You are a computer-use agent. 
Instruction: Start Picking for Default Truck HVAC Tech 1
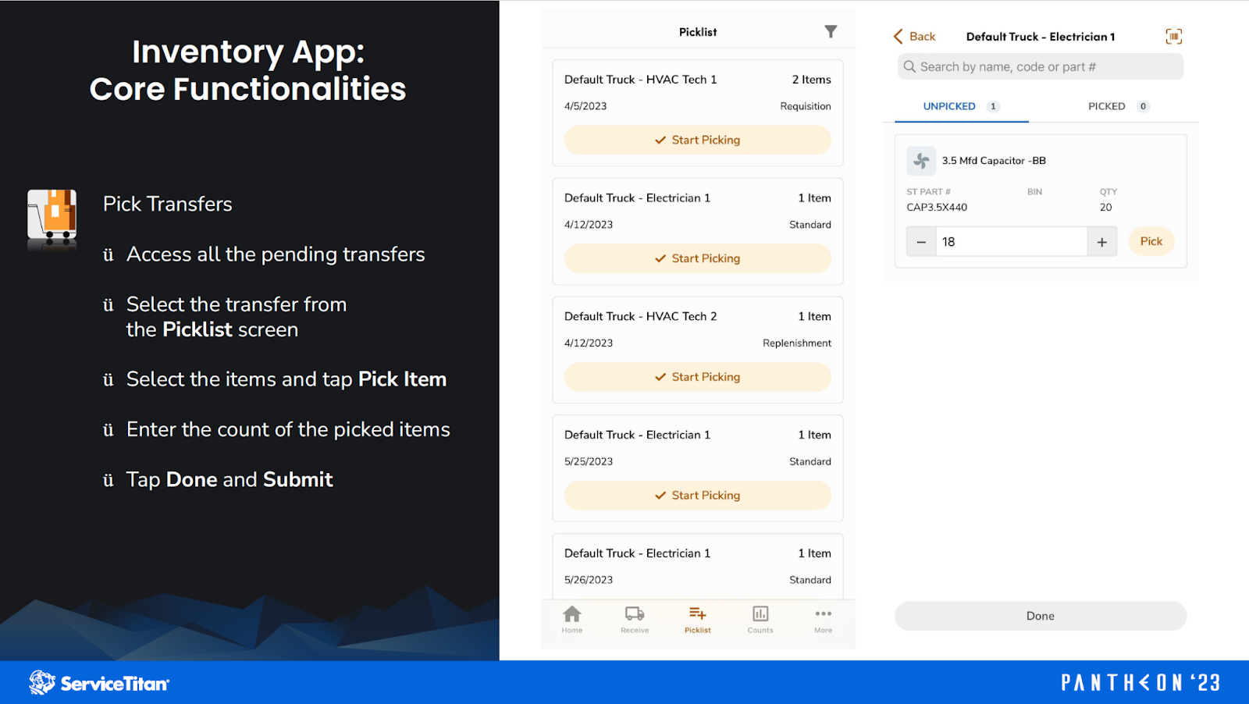(698, 140)
